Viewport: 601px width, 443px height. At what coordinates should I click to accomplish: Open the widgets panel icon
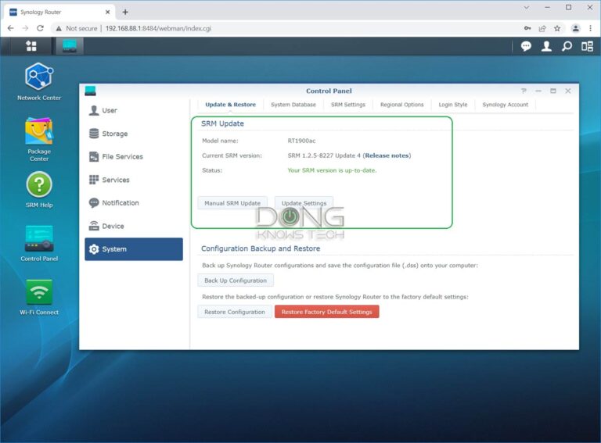pos(587,46)
